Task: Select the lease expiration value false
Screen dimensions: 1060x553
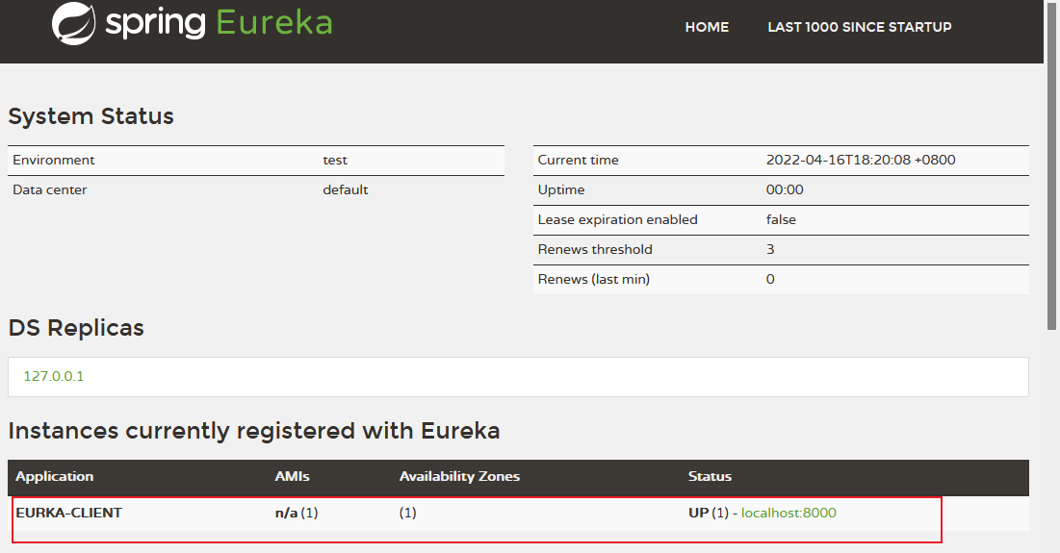Action: point(781,219)
